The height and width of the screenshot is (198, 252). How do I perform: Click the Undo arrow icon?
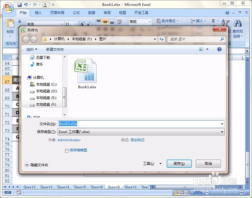tap(26, 5)
